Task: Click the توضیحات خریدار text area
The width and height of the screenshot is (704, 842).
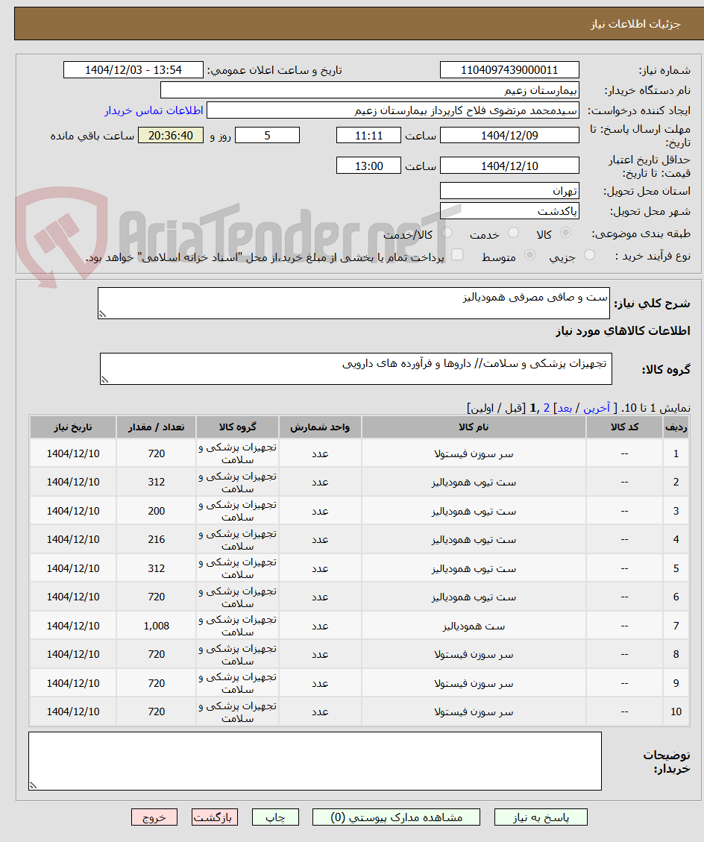Action: pyautogui.click(x=315, y=761)
